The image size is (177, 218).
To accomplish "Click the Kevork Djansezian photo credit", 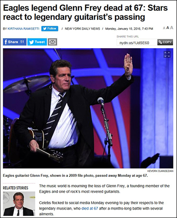I will click(x=160, y=171).
